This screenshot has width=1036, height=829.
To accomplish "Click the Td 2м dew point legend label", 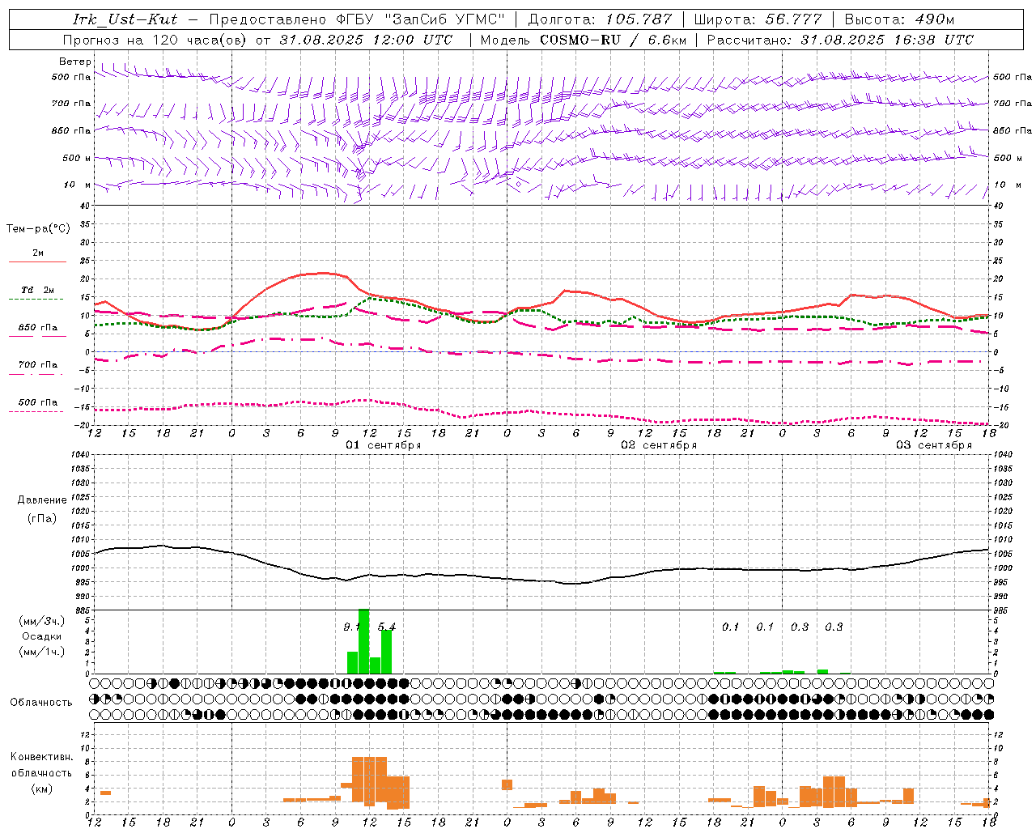I will (38, 290).
